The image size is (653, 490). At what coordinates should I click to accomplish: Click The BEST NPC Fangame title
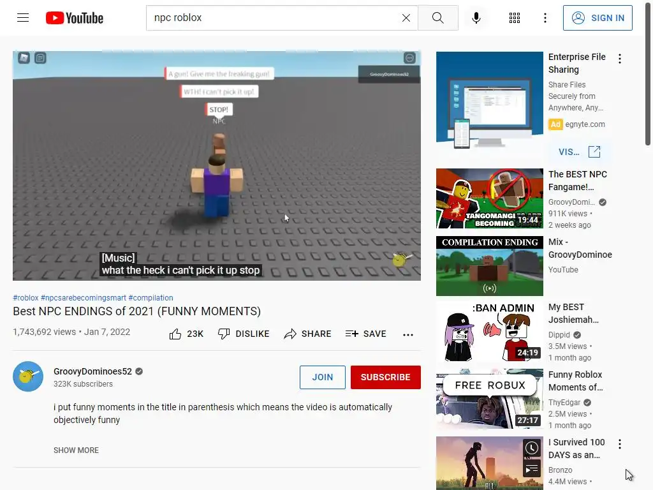(577, 181)
